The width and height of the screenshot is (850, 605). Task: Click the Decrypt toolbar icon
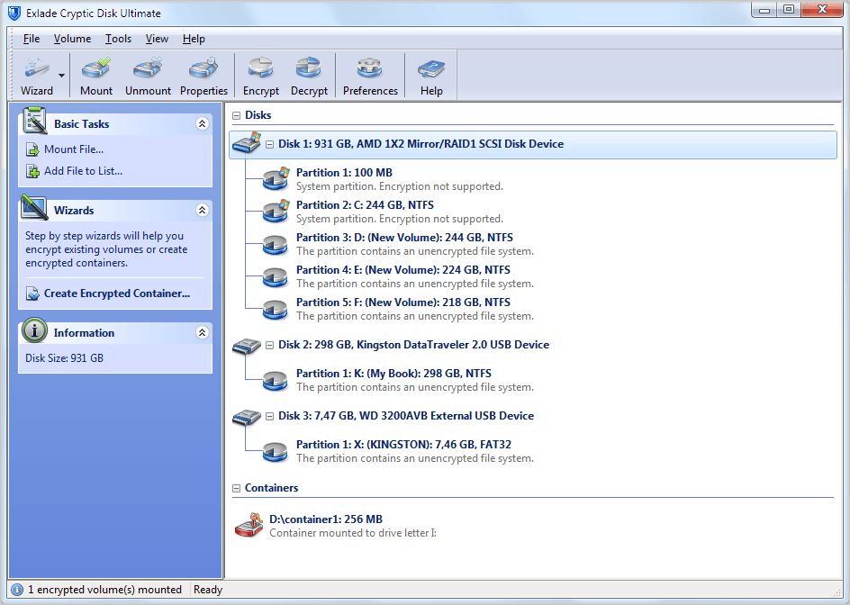pyautogui.click(x=309, y=75)
